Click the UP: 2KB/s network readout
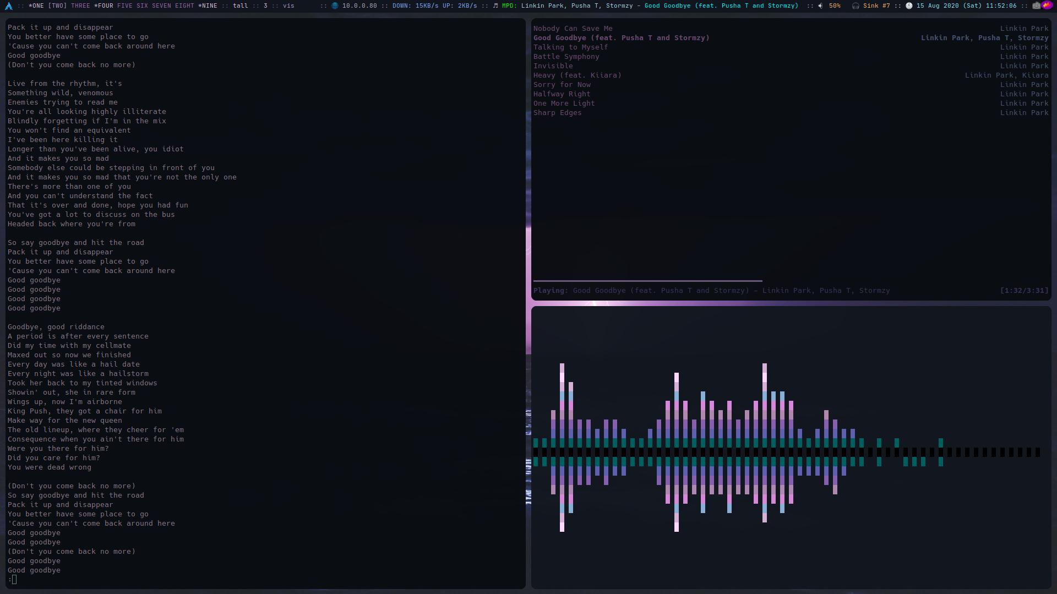 tap(460, 6)
